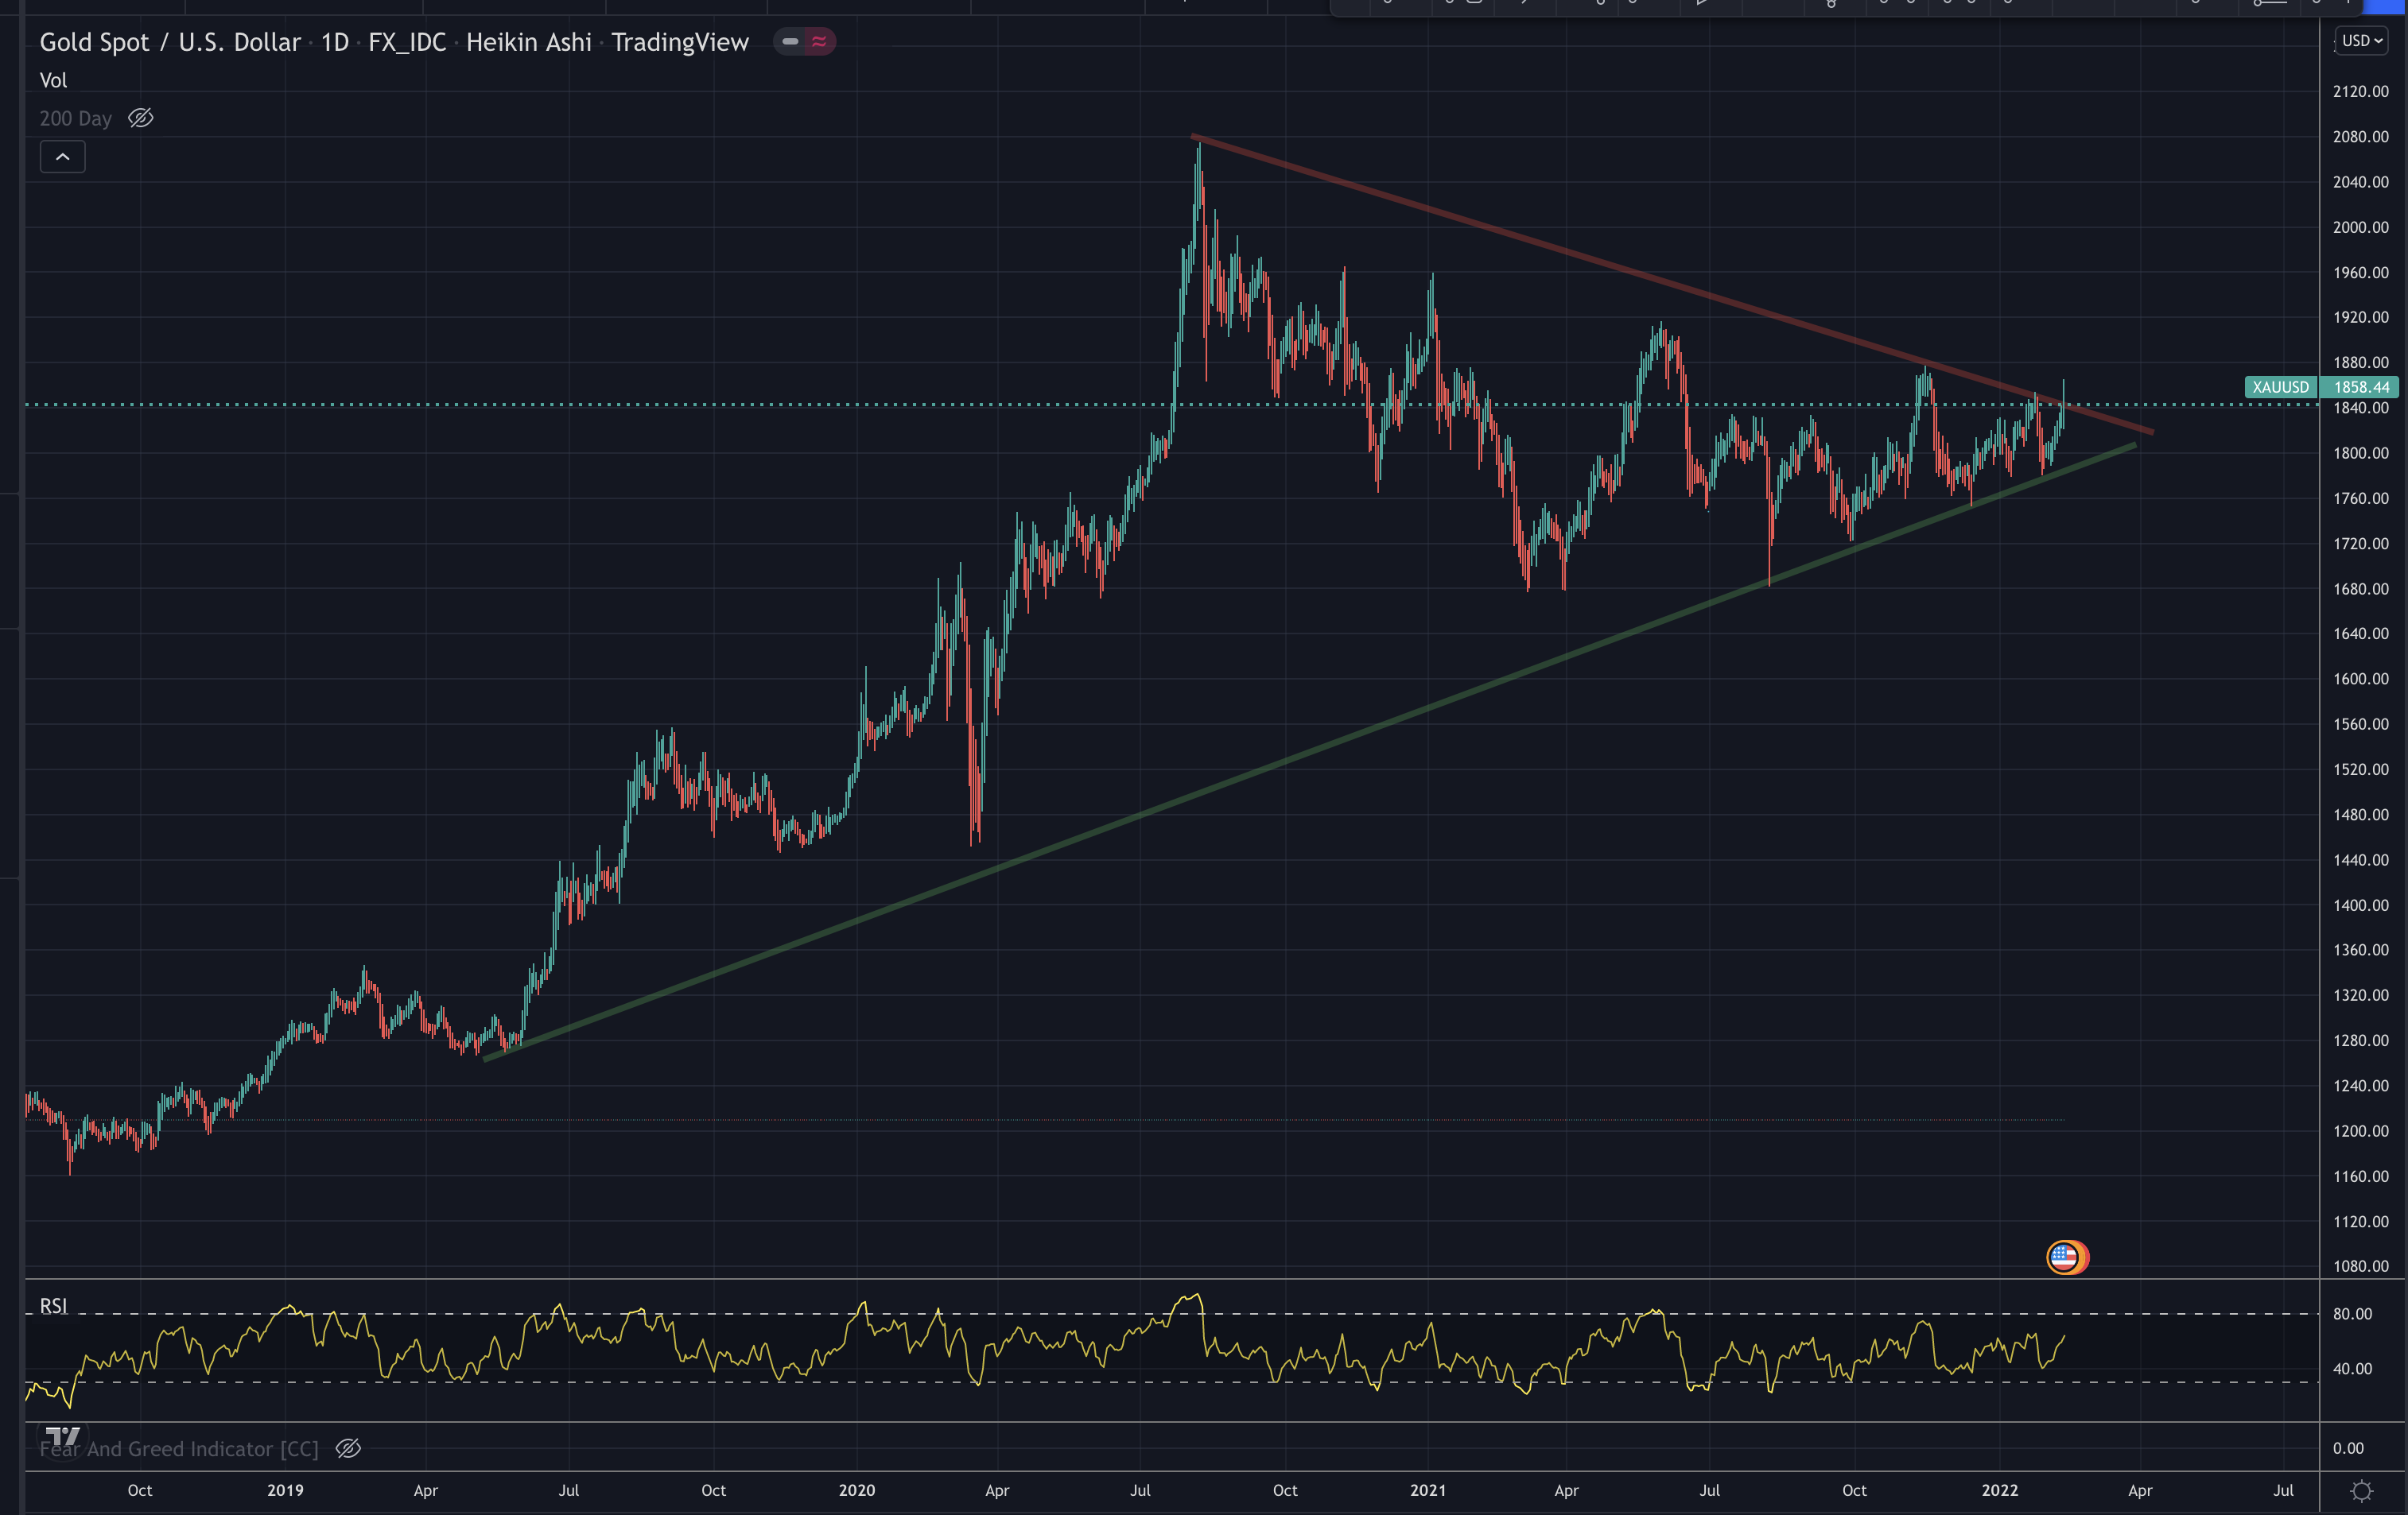Screen dimensions: 2408x1515
Task: Show the hidden 200 Day indicator
Action: point(141,118)
